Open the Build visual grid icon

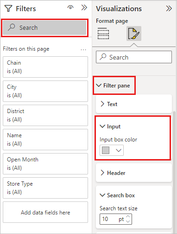(103, 33)
